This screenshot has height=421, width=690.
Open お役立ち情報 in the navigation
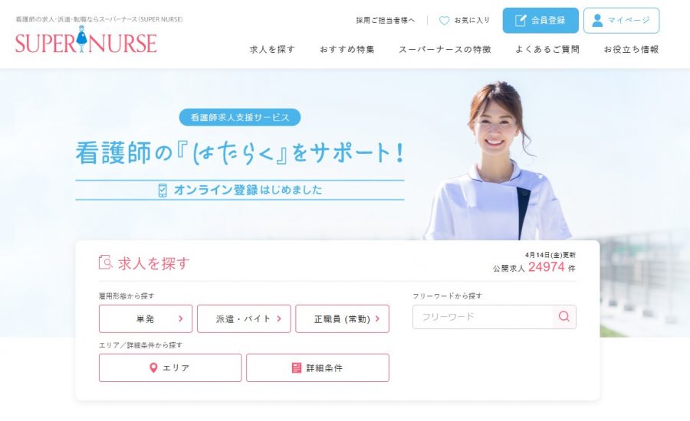click(x=631, y=49)
